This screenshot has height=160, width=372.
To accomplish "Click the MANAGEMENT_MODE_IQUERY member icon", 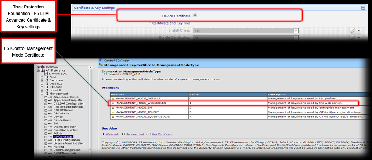I will (x=113, y=112).
